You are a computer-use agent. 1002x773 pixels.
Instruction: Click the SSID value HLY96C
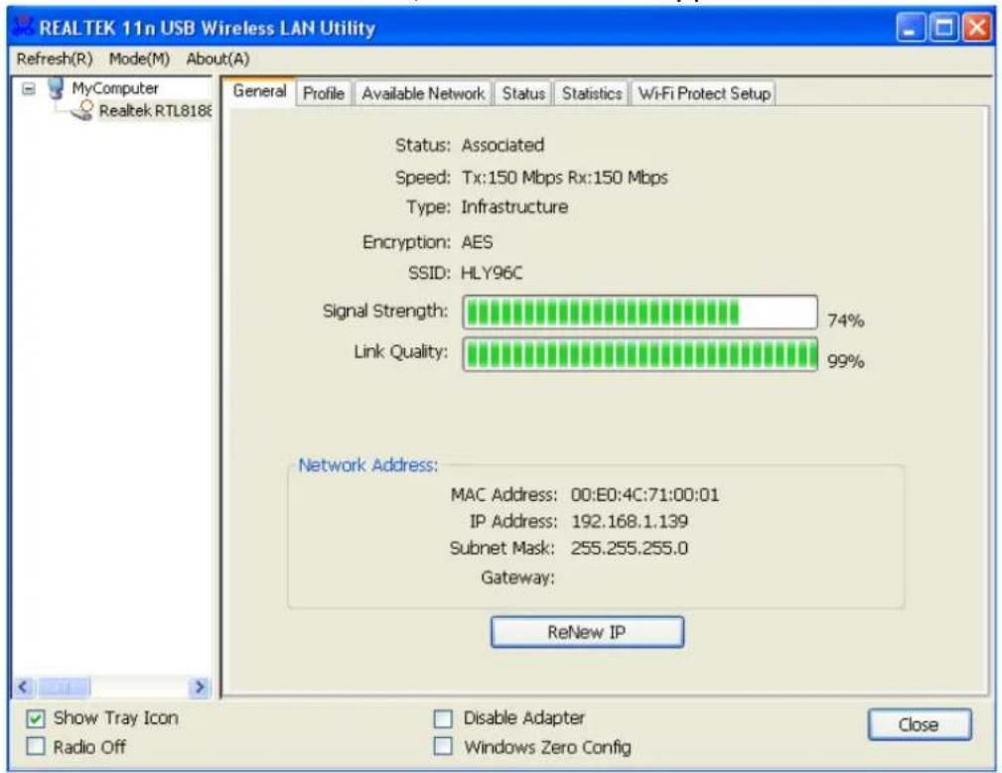(x=492, y=273)
